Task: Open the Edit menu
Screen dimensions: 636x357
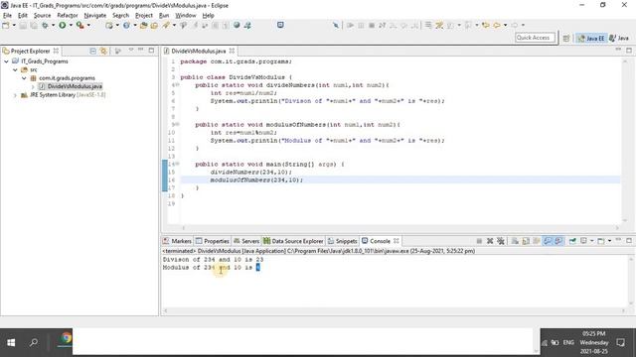Action: click(22, 16)
